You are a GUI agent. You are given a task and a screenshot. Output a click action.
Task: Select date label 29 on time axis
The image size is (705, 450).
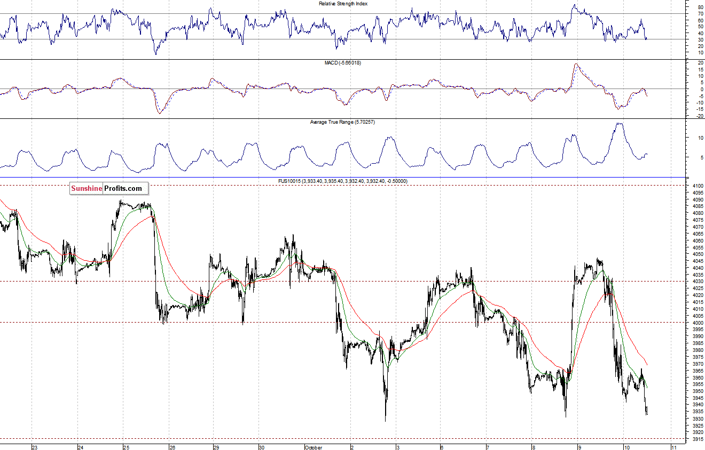(x=217, y=447)
